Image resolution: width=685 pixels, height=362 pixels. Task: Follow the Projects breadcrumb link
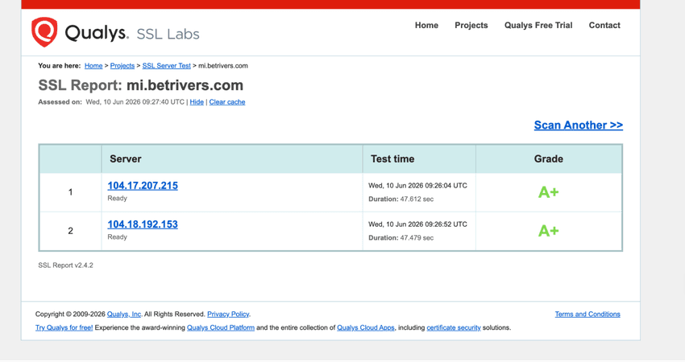(x=122, y=66)
